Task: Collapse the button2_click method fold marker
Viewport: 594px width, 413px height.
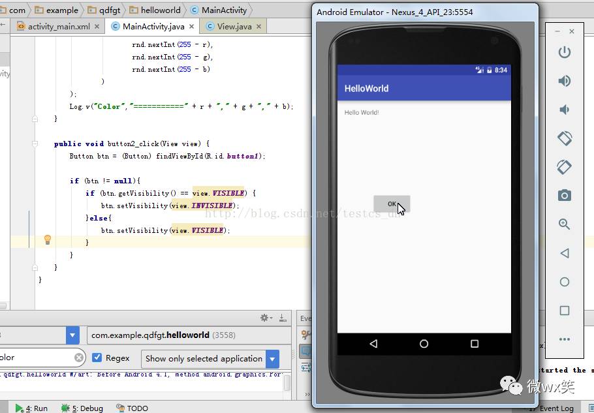Action: tap(35, 144)
